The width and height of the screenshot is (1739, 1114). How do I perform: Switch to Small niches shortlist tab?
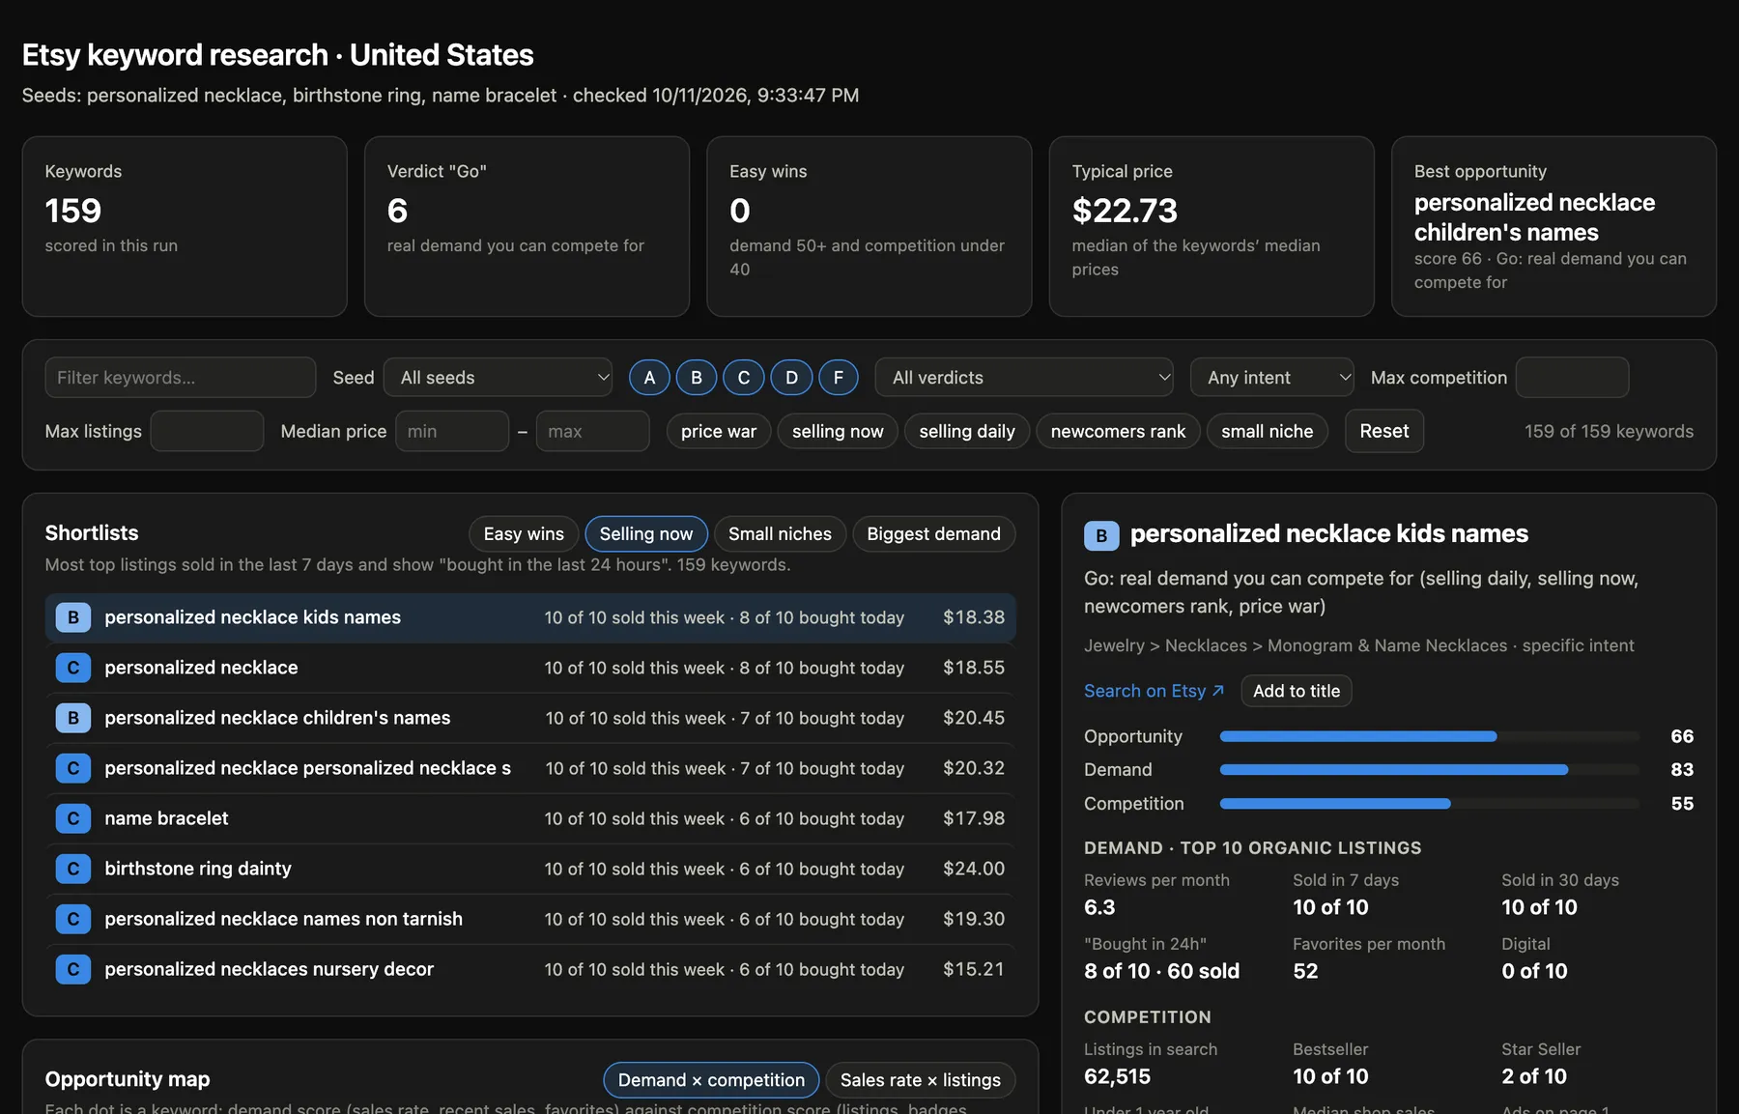(x=780, y=534)
